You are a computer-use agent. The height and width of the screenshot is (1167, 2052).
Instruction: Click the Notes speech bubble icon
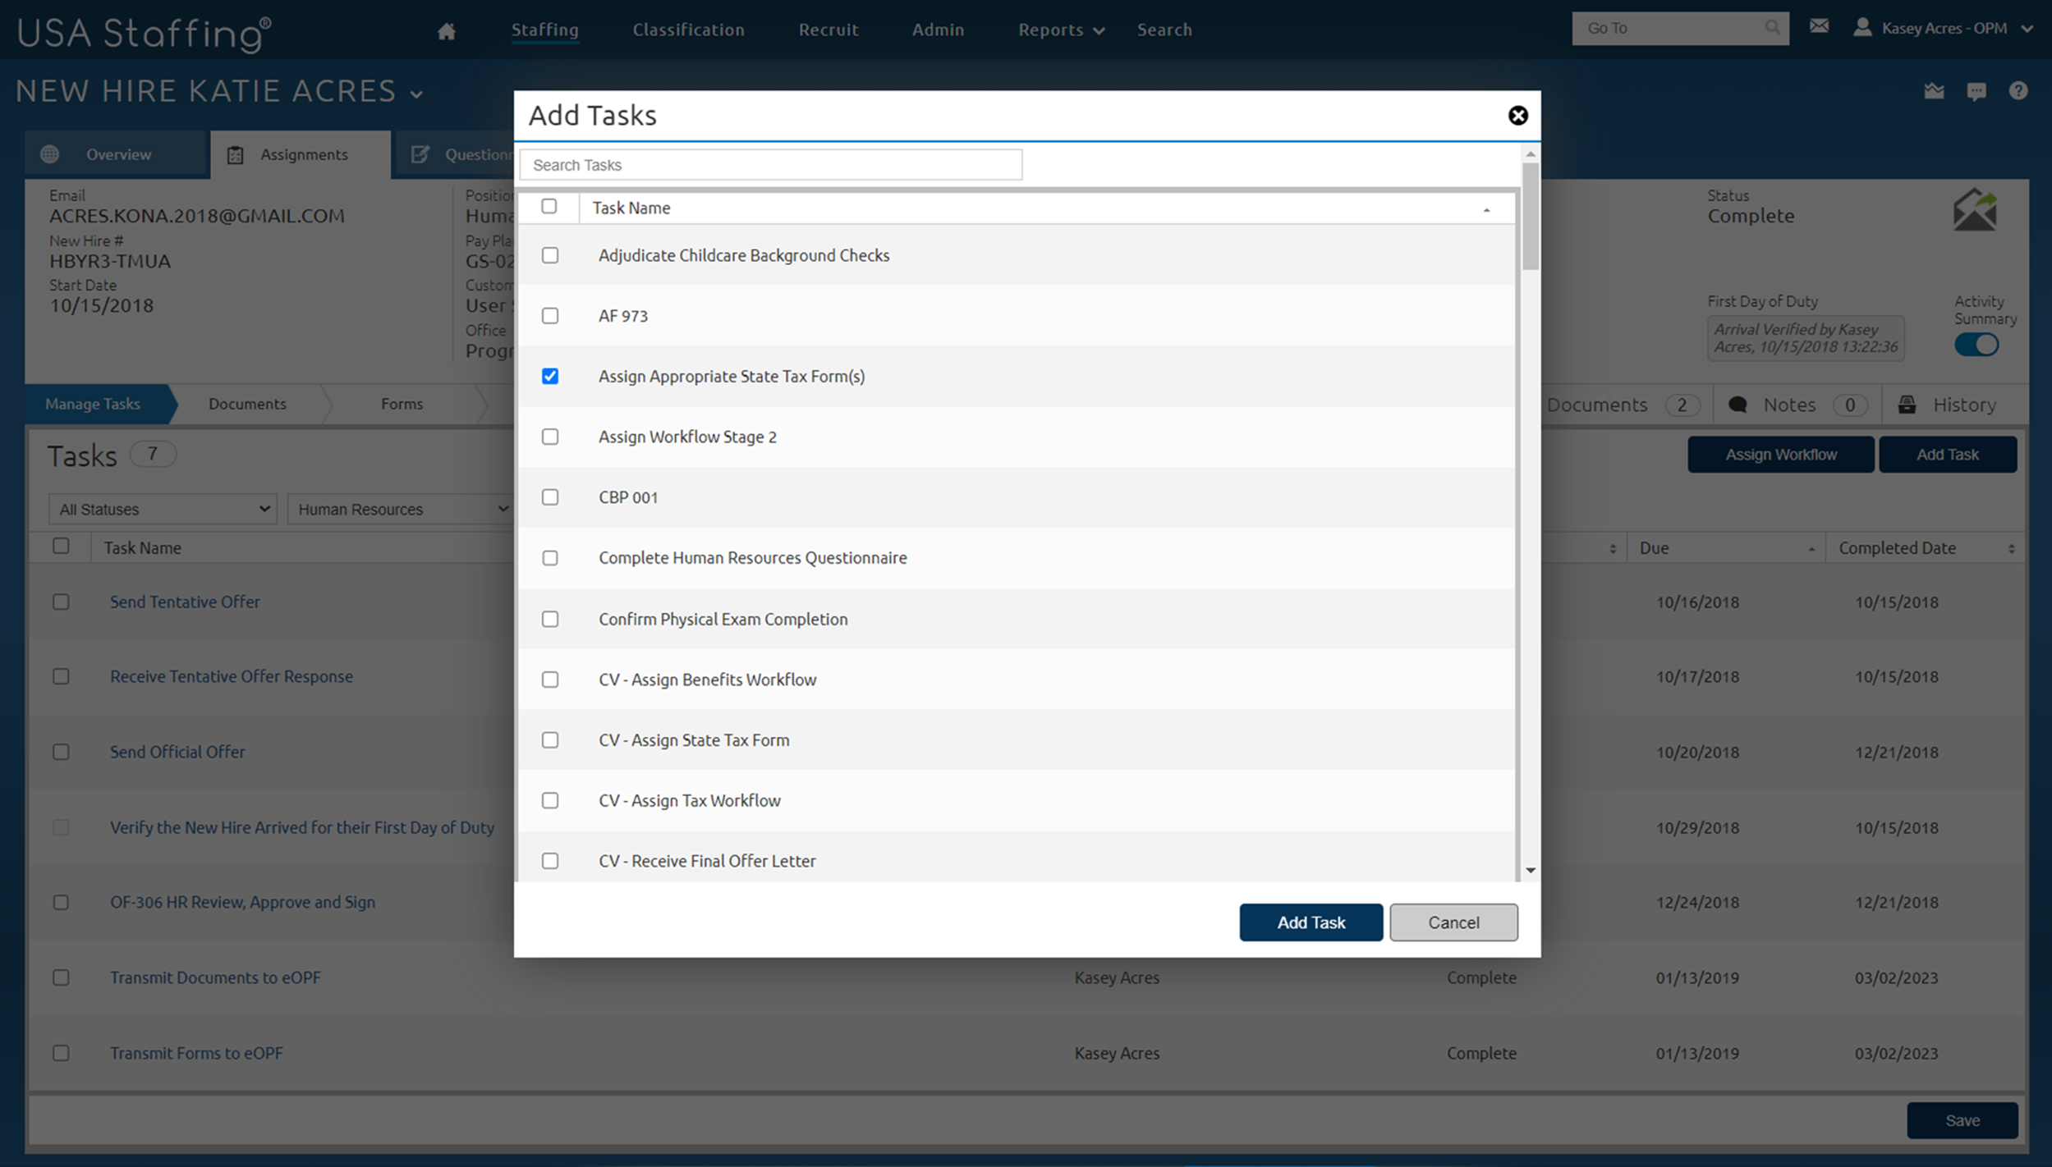click(x=1738, y=405)
